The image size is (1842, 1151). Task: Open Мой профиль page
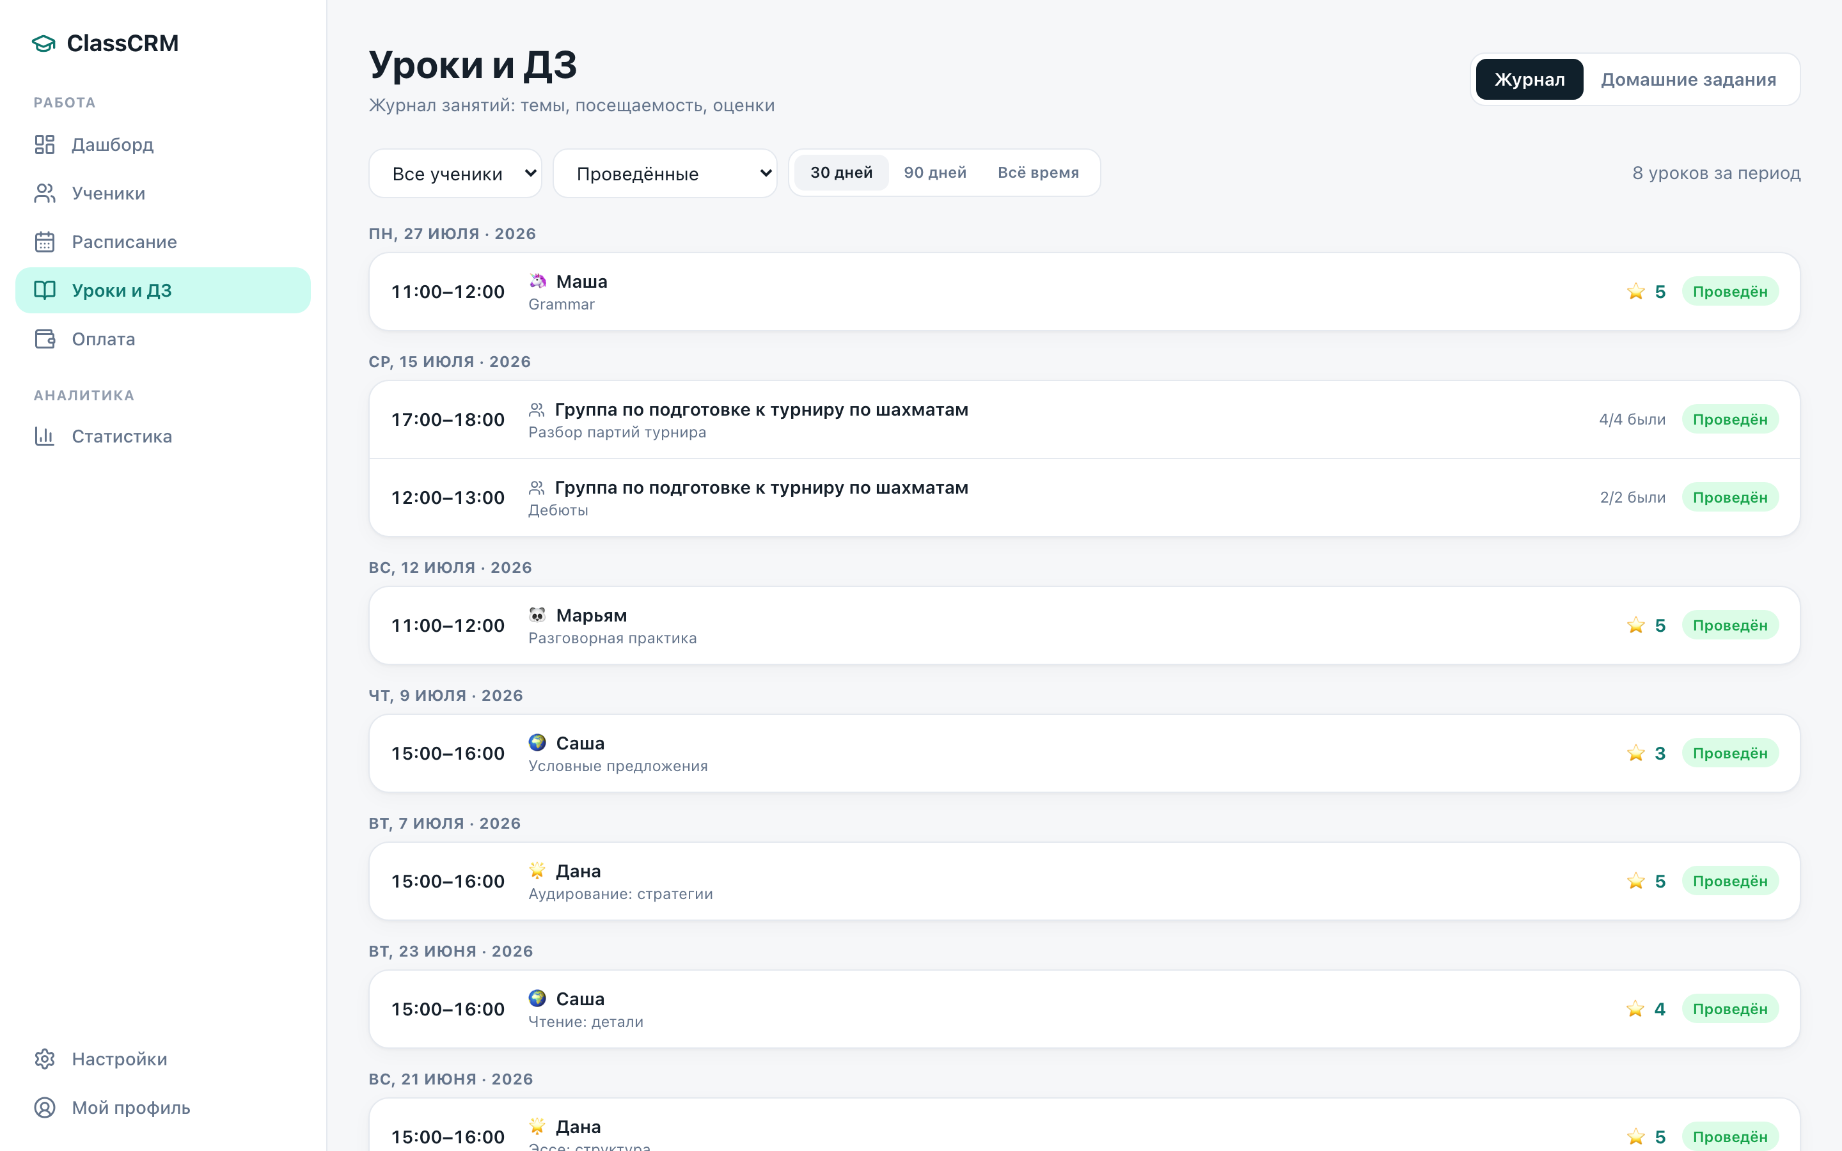point(163,1108)
